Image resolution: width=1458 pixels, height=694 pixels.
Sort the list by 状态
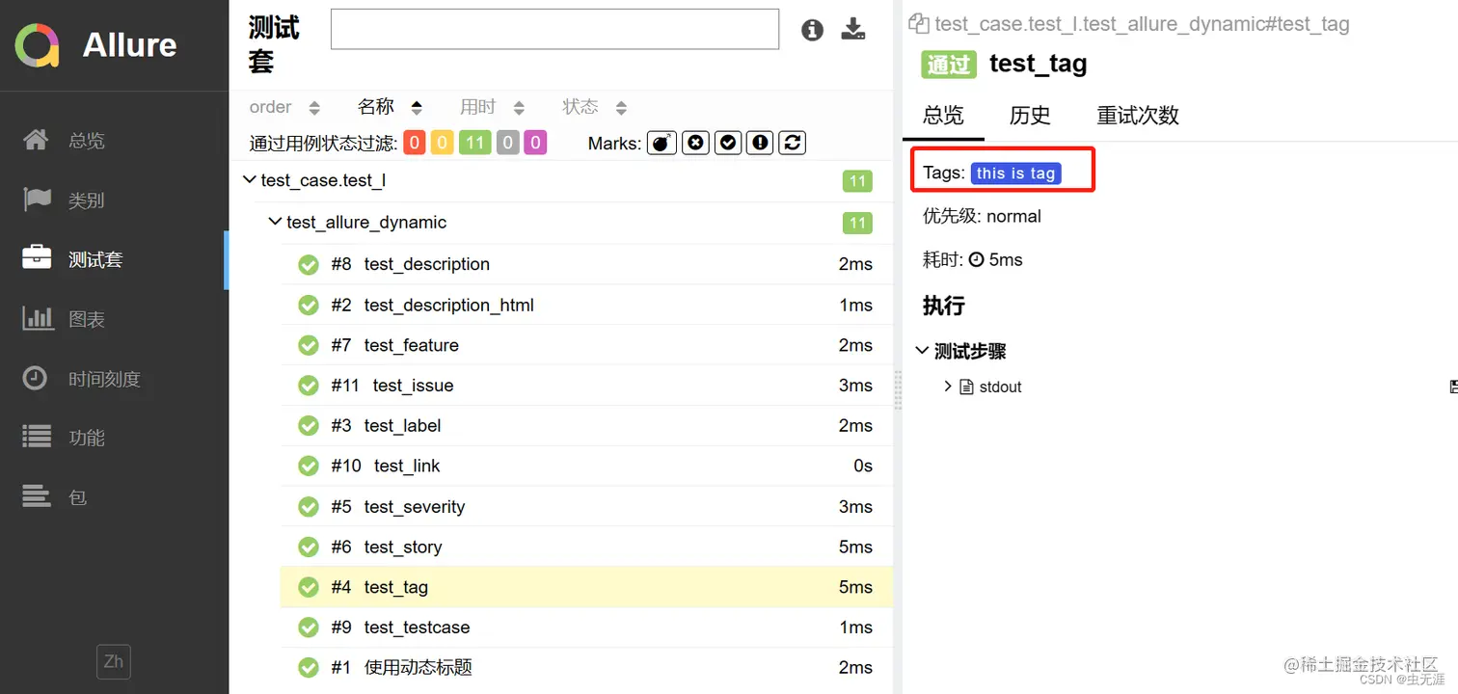[595, 107]
